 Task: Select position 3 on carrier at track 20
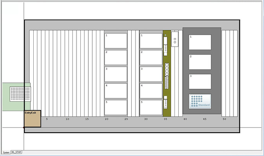click(x=116, y=74)
